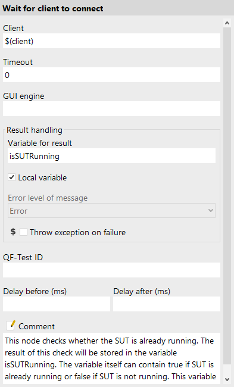234x387 pixels.
Task: Click the comment edit pencil icon
Action: click(x=11, y=325)
